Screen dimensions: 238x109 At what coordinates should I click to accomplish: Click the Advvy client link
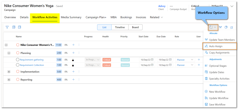162,6
